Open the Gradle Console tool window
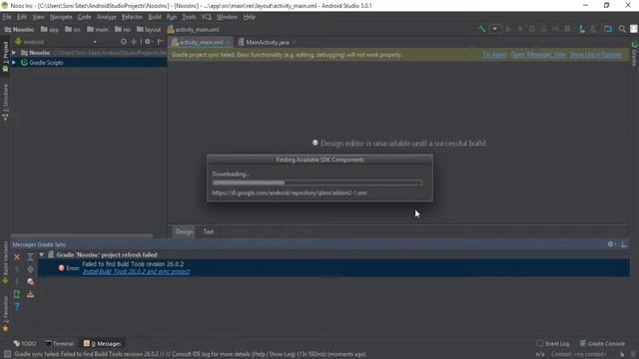639x359 pixels. pyautogui.click(x=602, y=343)
